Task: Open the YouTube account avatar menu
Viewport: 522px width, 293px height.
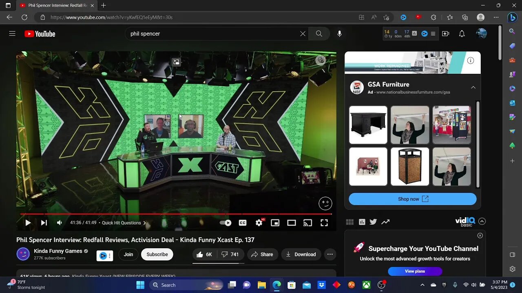Action: tap(481, 34)
